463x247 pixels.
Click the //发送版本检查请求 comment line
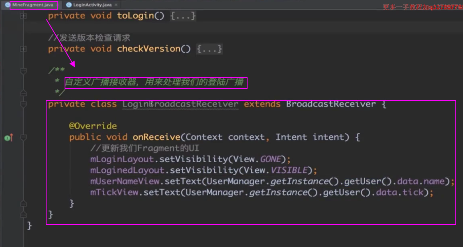pos(89,38)
